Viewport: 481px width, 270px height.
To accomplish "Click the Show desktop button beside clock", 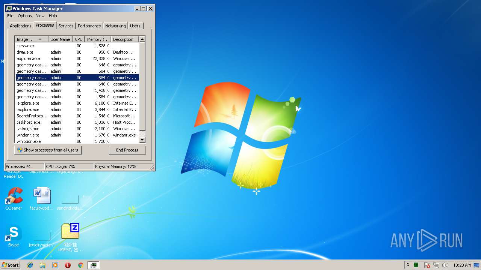I will click(477, 265).
